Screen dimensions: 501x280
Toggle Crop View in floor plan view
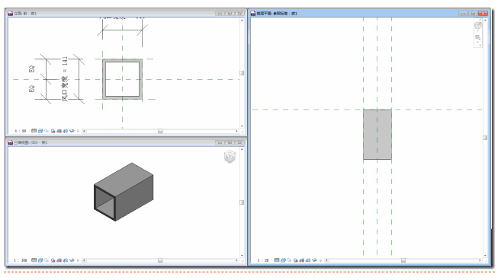tap(302, 260)
